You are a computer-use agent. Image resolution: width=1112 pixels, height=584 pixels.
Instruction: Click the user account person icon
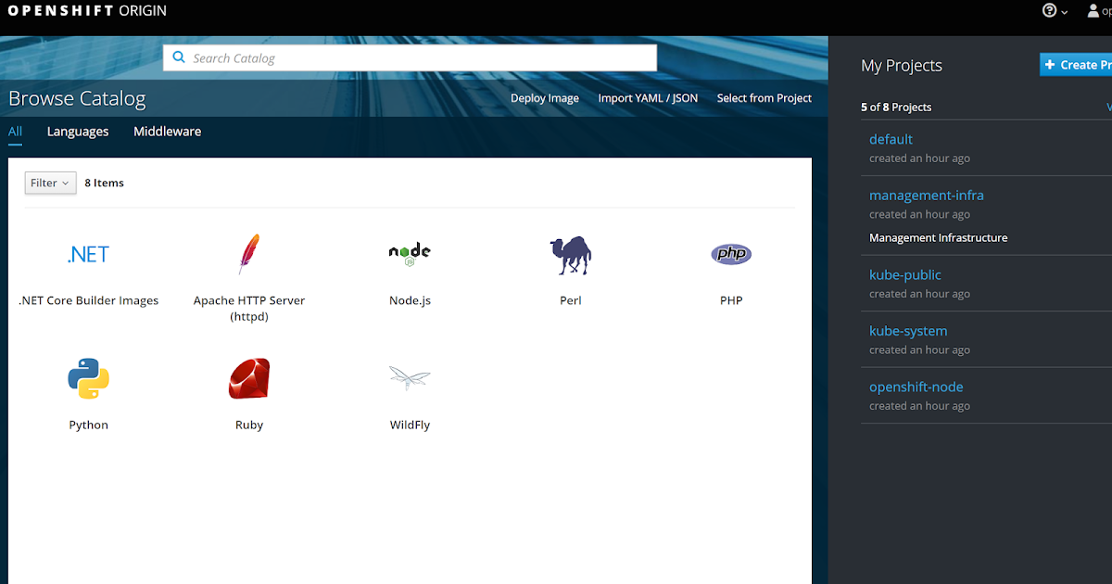pos(1093,10)
